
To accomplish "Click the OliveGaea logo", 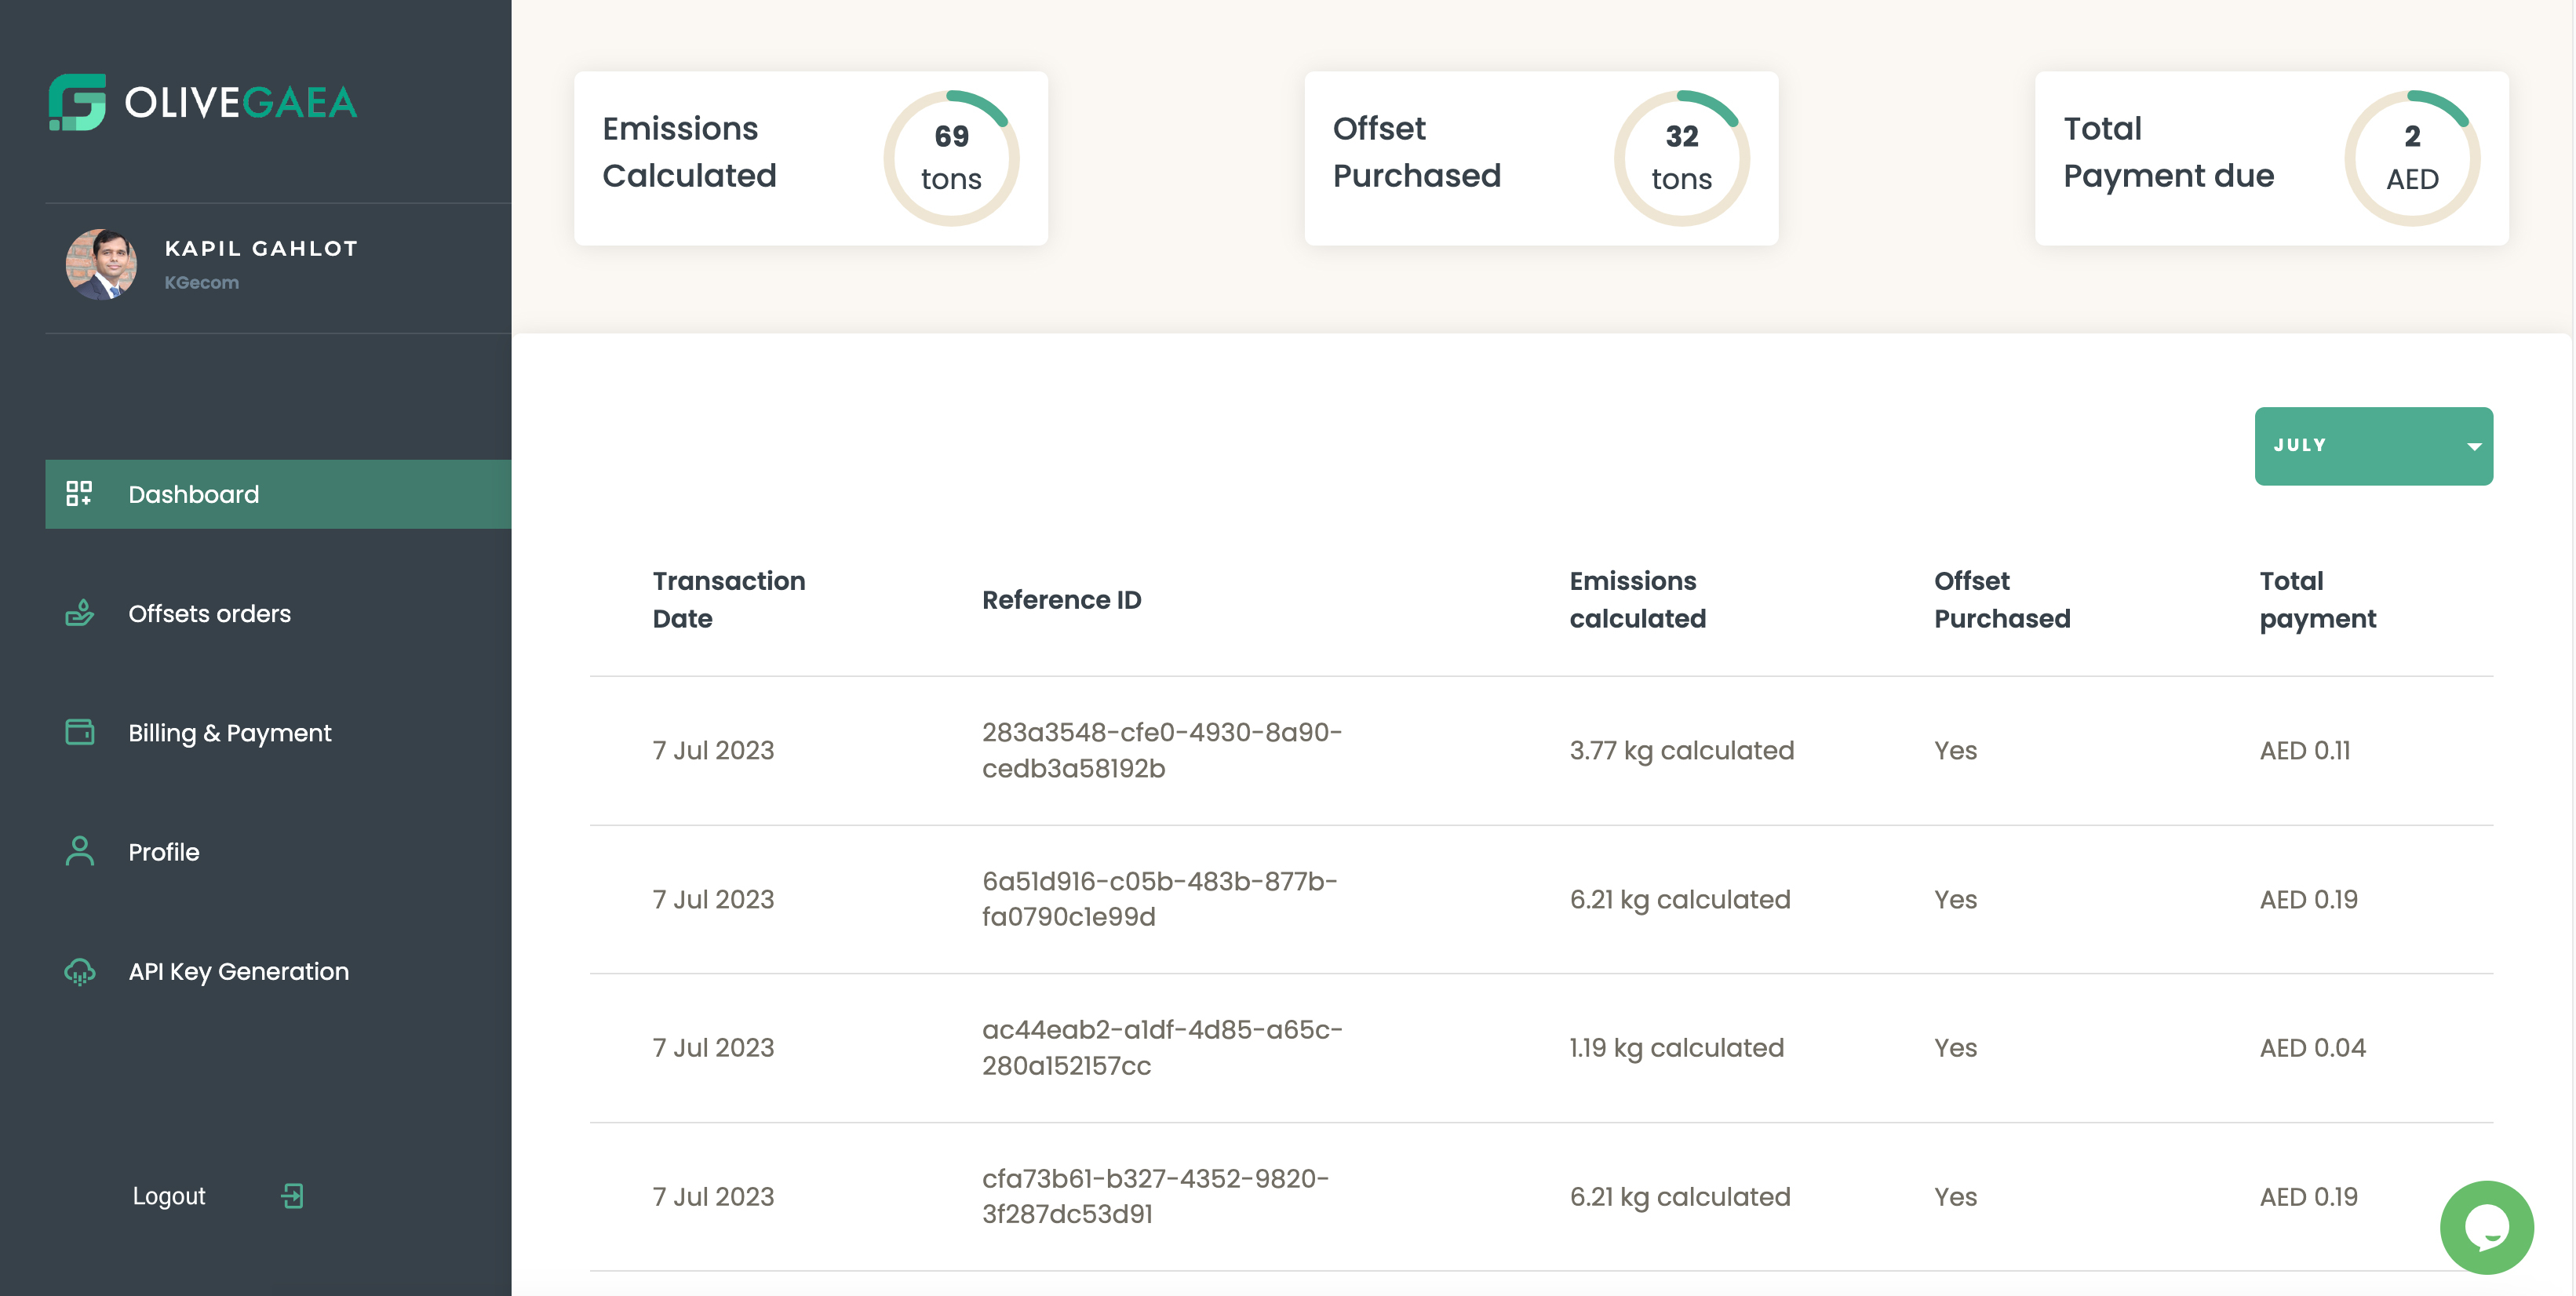I will (203, 101).
